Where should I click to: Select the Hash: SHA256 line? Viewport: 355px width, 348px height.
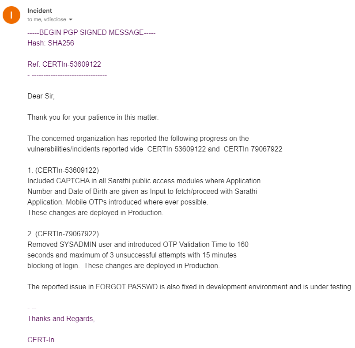pyautogui.click(x=51, y=43)
